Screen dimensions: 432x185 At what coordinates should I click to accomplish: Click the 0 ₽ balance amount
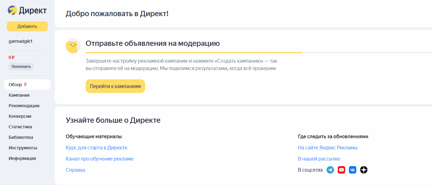[12, 57]
